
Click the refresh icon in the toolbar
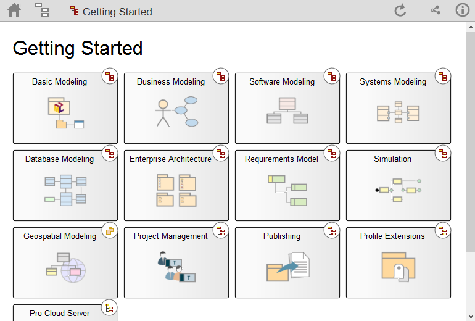[400, 10]
